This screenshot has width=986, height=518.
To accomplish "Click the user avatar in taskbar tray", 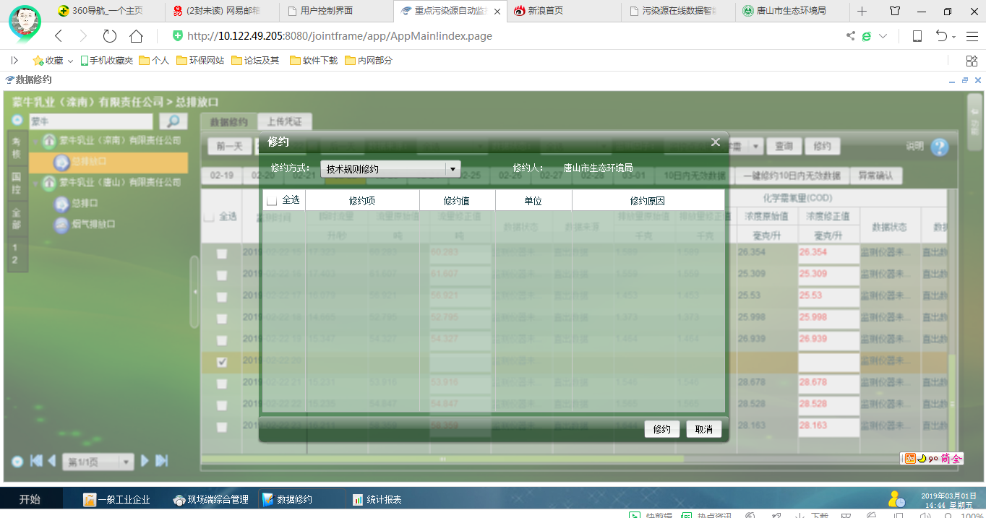I will 896,499.
